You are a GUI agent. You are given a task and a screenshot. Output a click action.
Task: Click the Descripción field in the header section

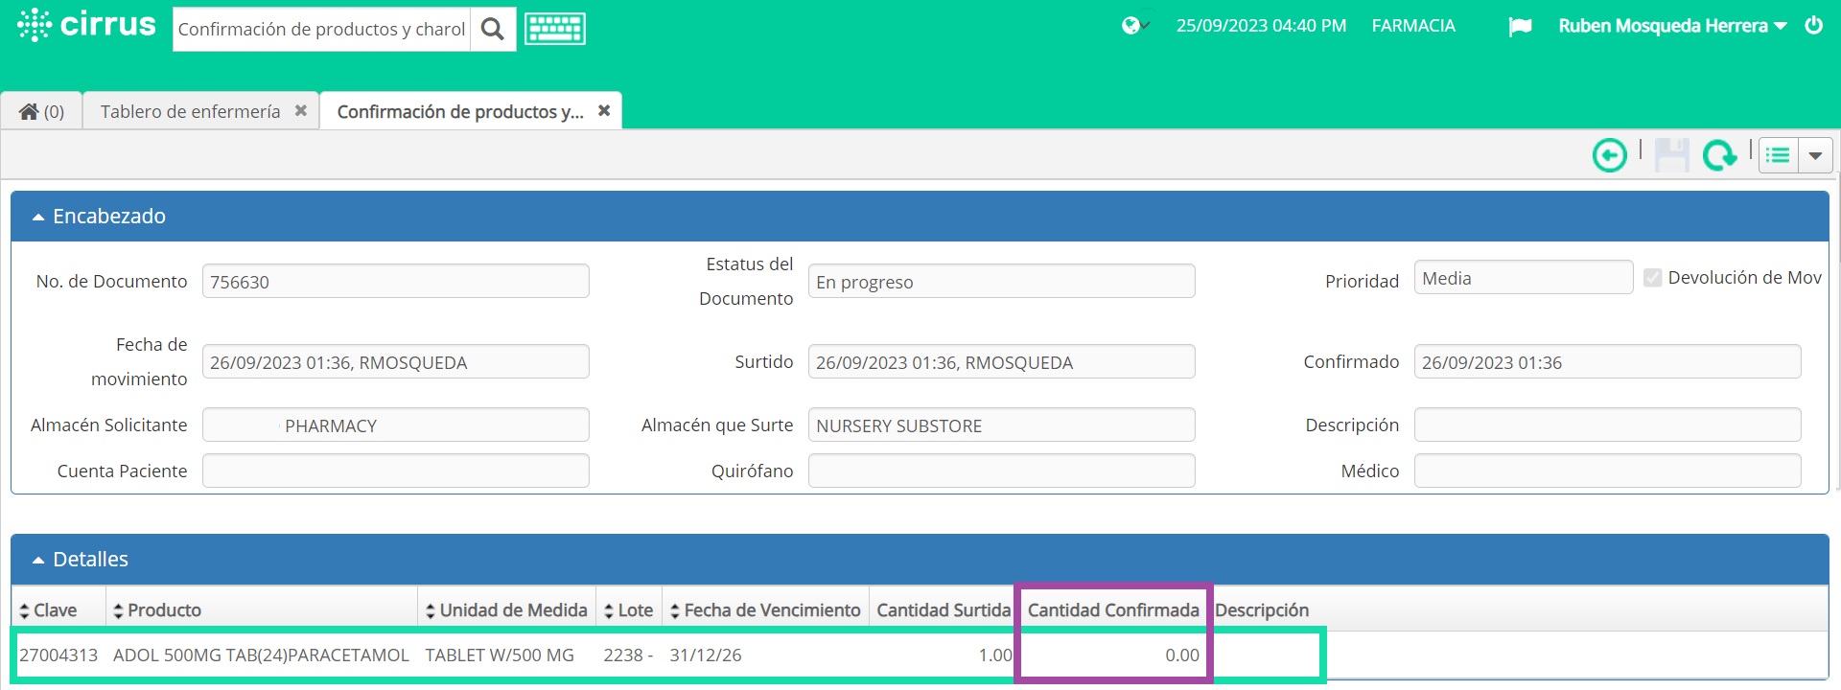(x=1607, y=425)
